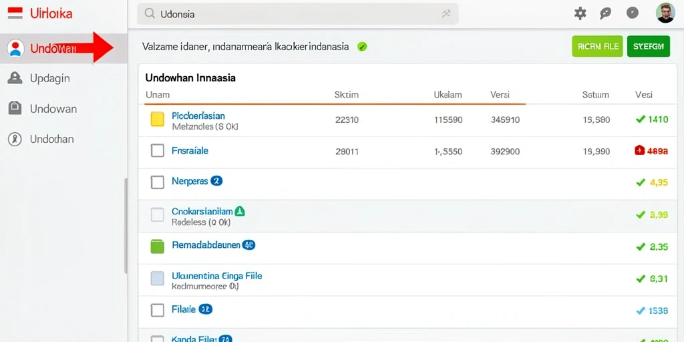
Task: Focus the Udonsia search field
Action: coord(297,14)
